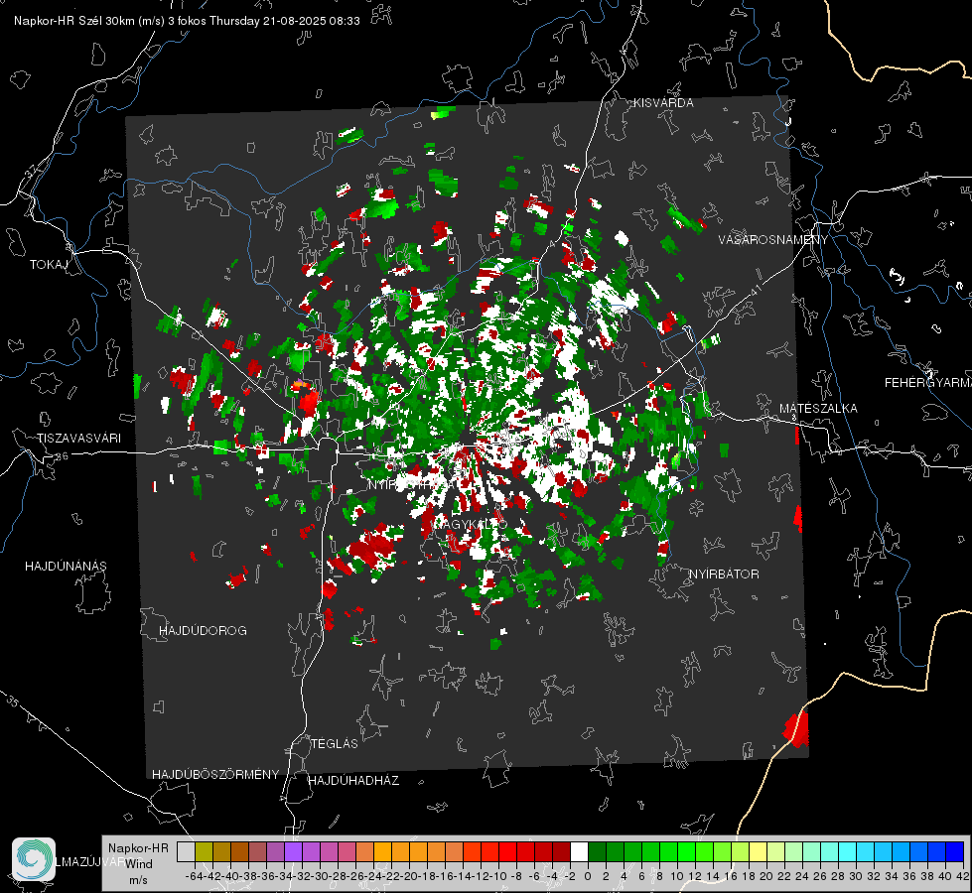
Task: Click the TOKAJ town label
Action: coord(49,265)
